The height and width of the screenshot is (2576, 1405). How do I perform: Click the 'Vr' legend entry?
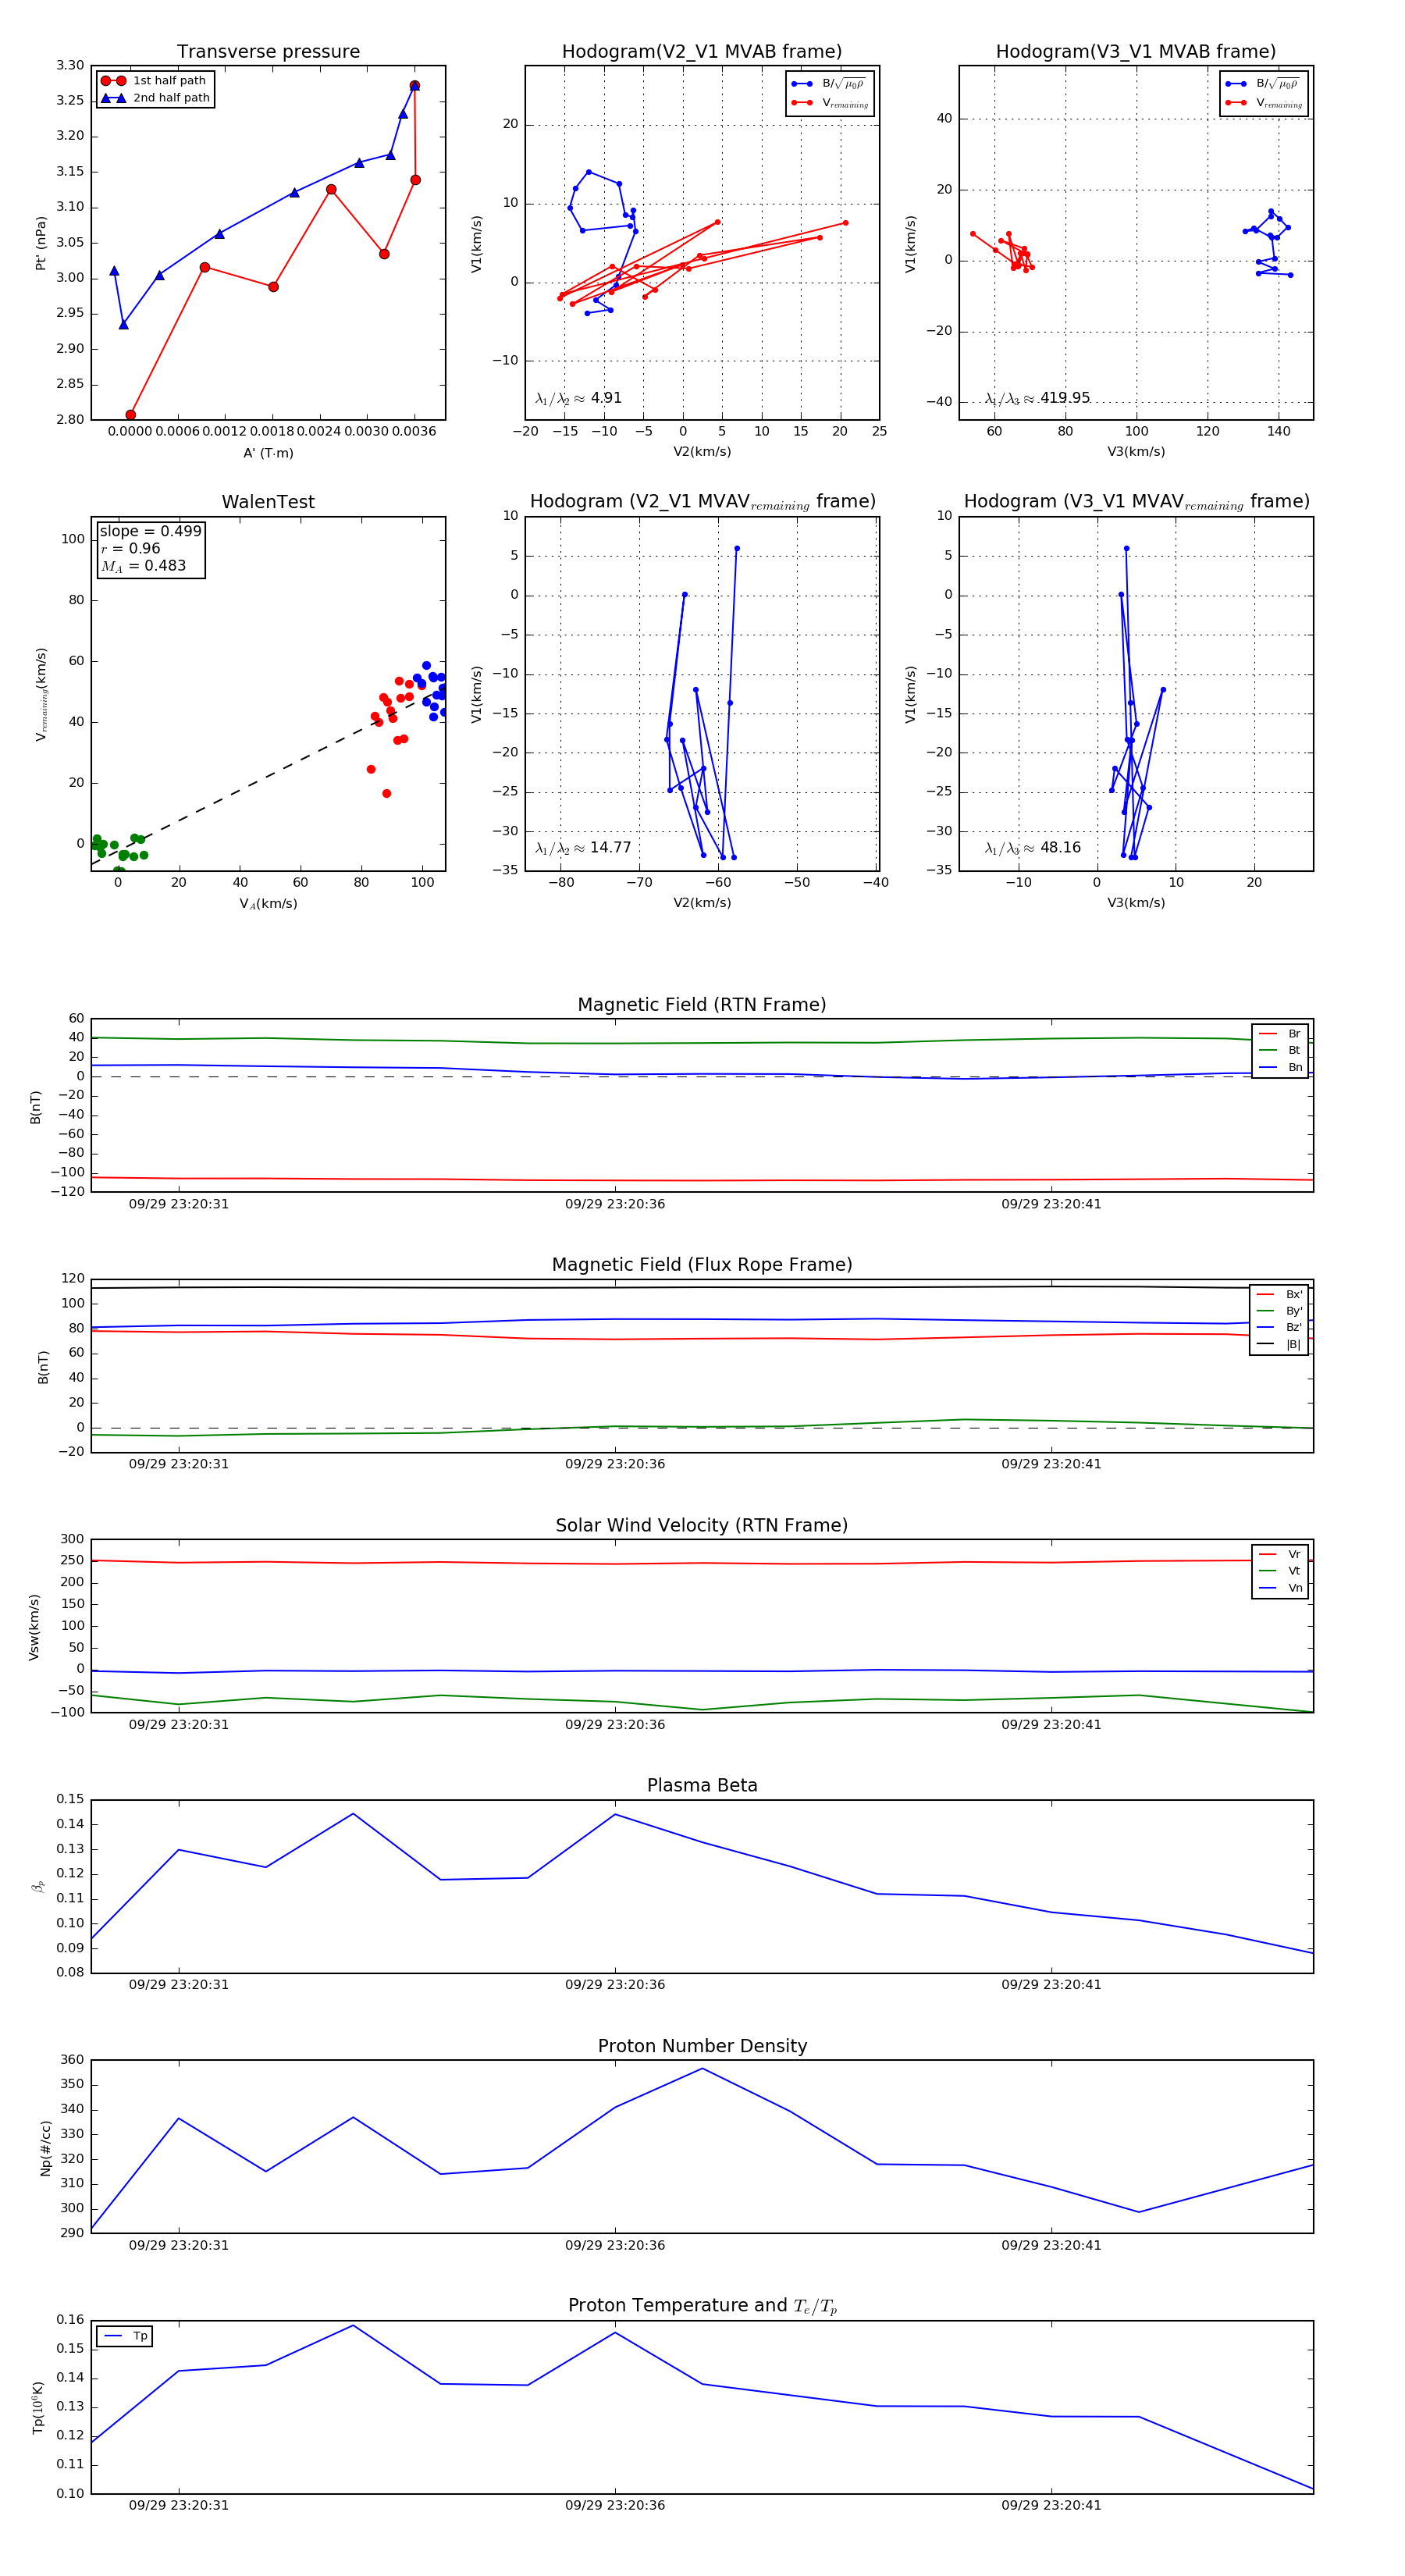(x=1280, y=1554)
